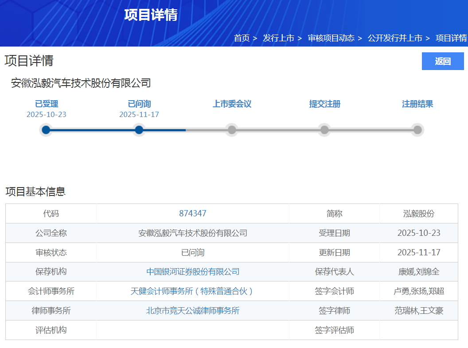Open 中国银河证券股份有限公司 sponsor link
468x348 pixels.
pyautogui.click(x=193, y=272)
